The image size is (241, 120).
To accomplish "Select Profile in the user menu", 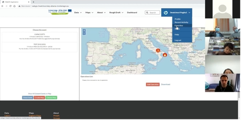I will 177,19.
